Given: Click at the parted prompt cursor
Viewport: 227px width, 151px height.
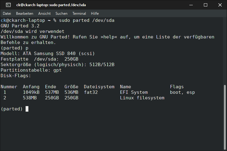Looking at the screenshot, I should click(27, 109).
